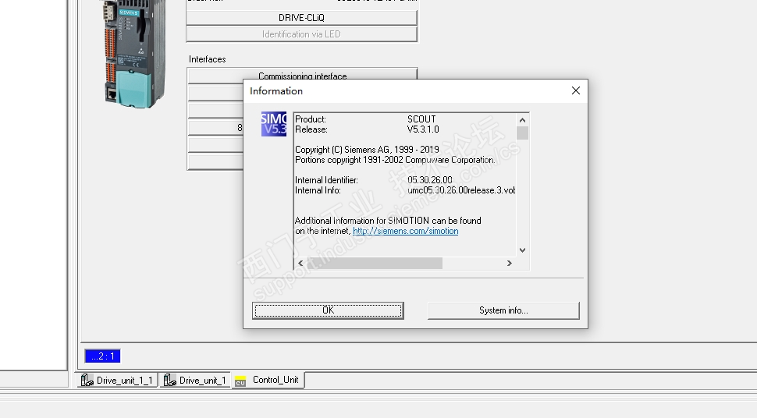The image size is (757, 418).
Task: Click the vertical scrollbar thumb in info box
Action: pos(522,133)
